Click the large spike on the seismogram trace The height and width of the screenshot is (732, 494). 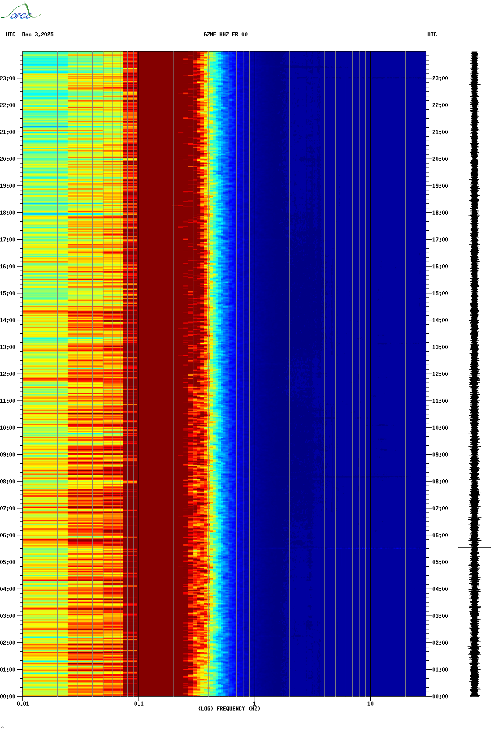click(474, 547)
